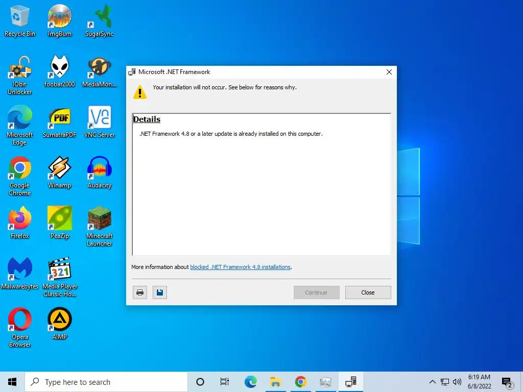Select the Google Chrome desktop shortcut
Image resolution: width=523 pixels, height=392 pixels.
click(x=20, y=176)
